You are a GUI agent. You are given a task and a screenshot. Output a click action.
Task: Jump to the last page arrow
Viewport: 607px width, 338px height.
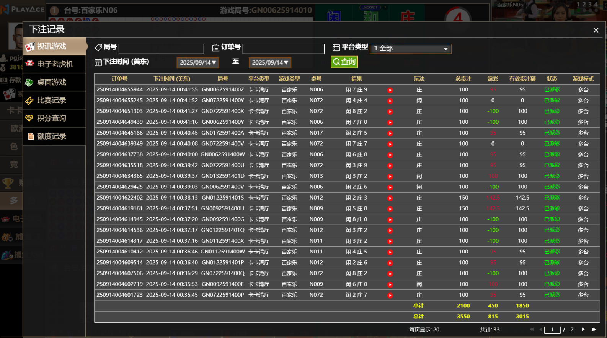(x=594, y=330)
